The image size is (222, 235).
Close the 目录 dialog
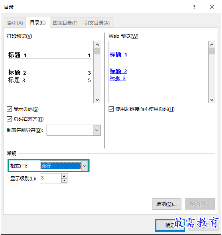(212, 7)
